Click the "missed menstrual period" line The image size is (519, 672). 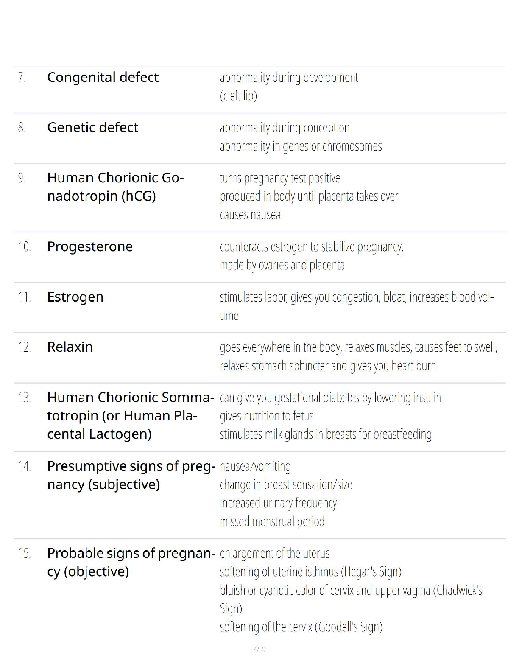point(272,521)
